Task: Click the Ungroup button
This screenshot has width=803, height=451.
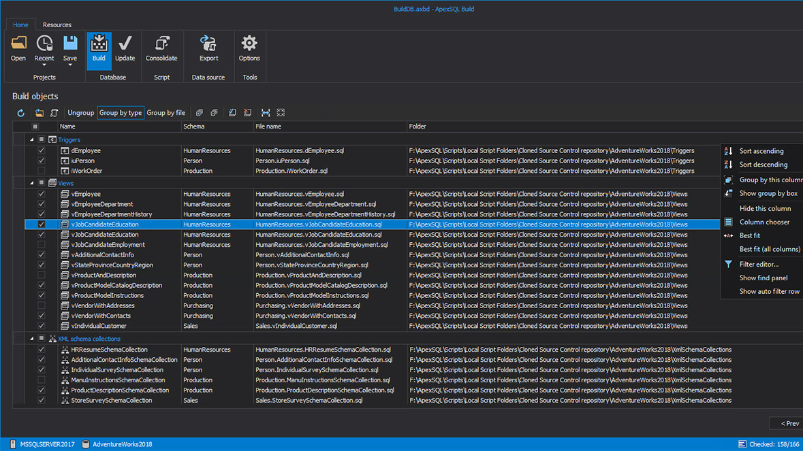Action: click(x=81, y=113)
